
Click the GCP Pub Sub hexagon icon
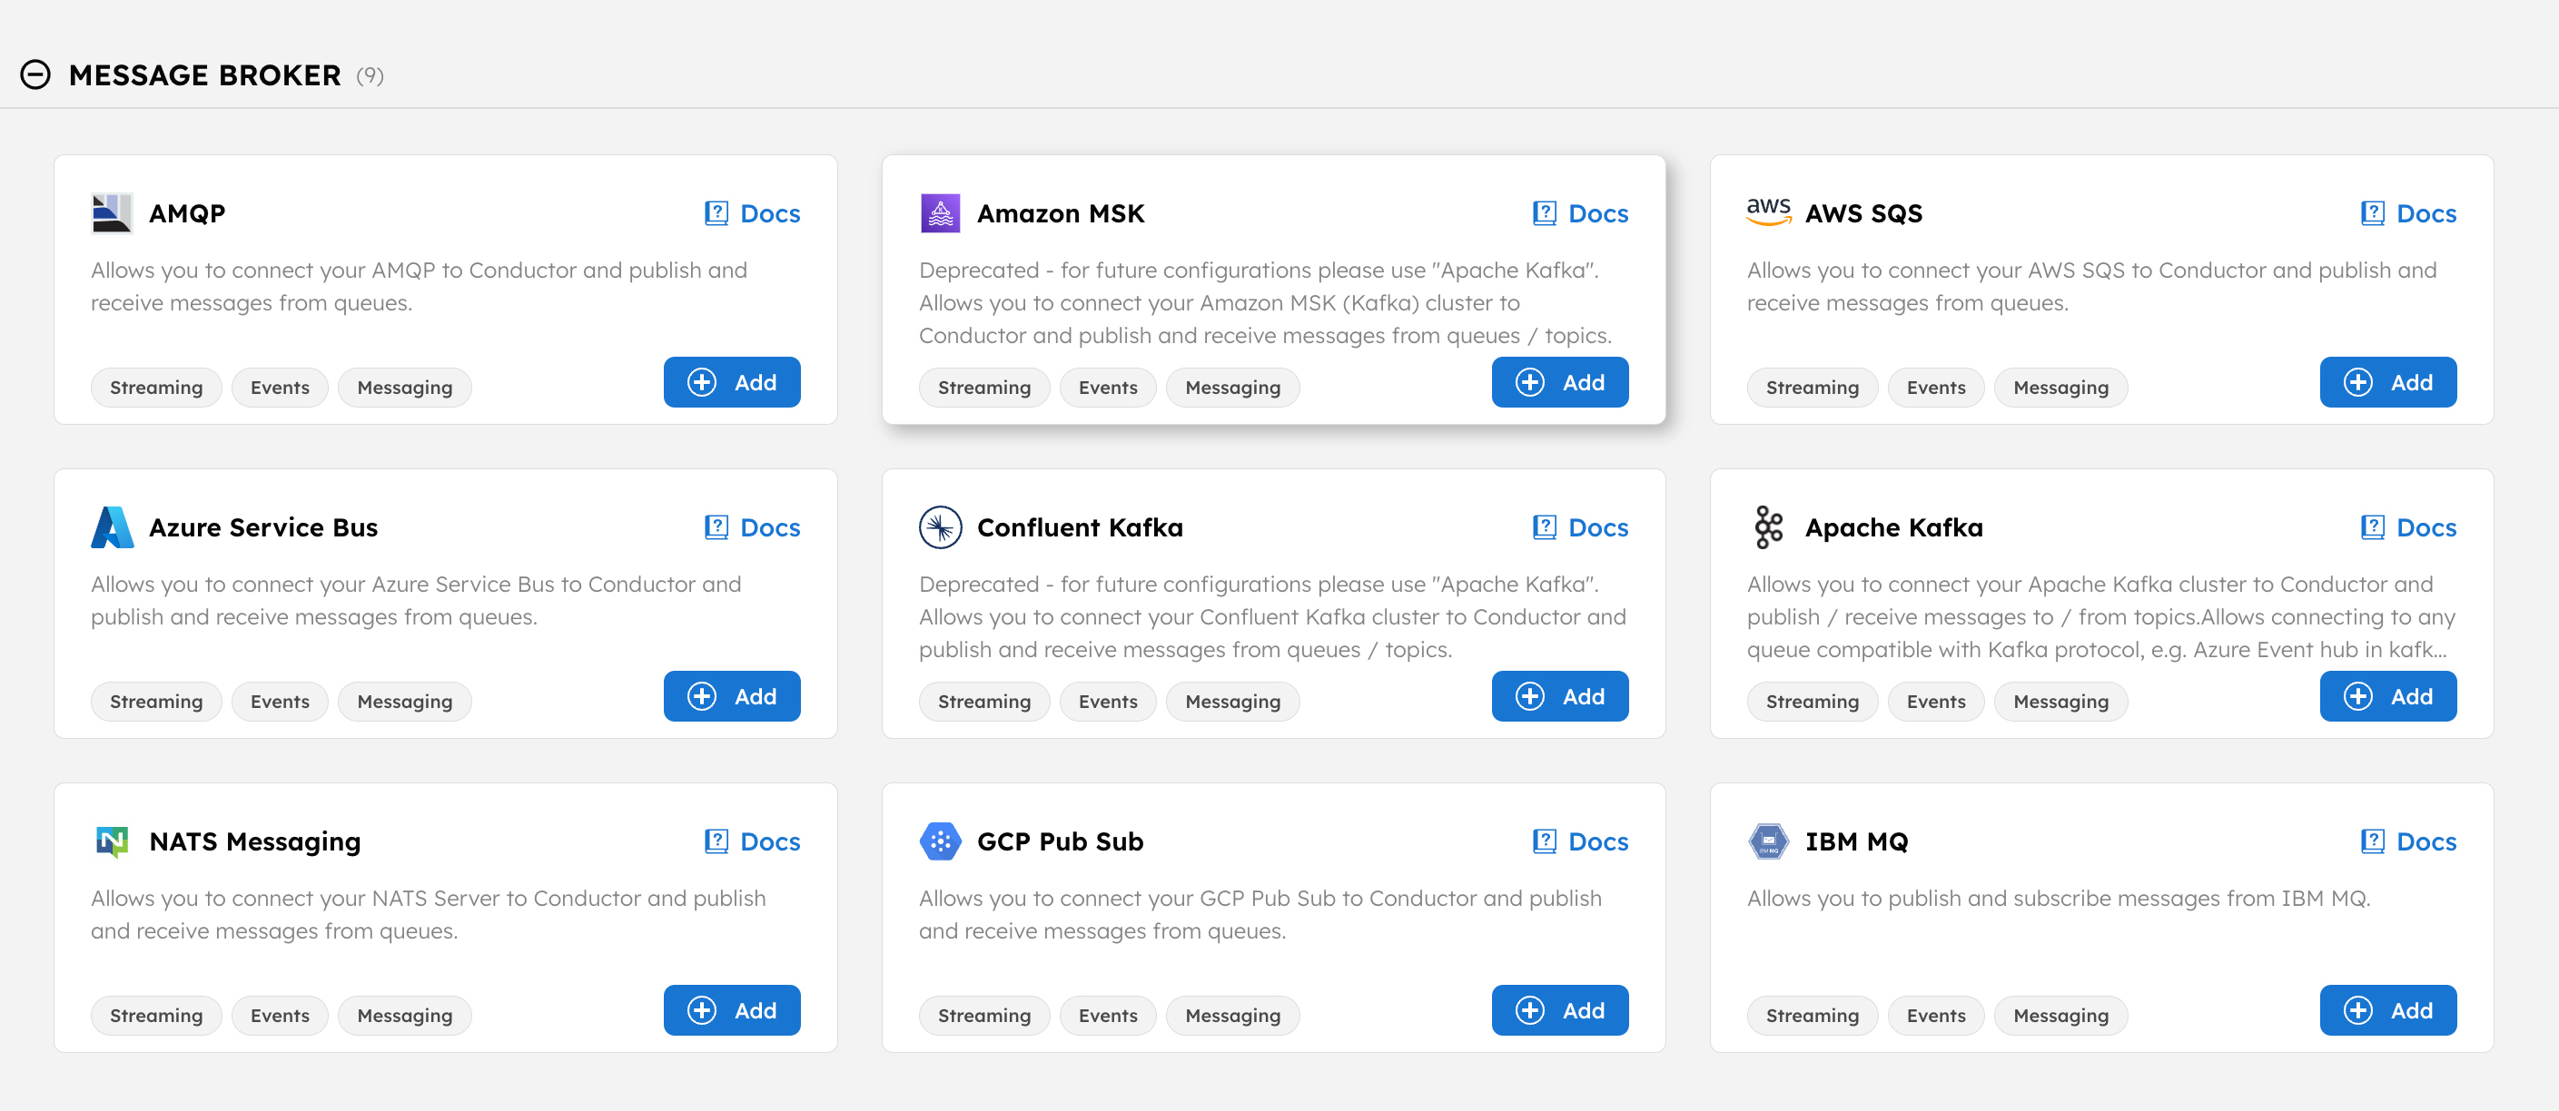(x=940, y=841)
